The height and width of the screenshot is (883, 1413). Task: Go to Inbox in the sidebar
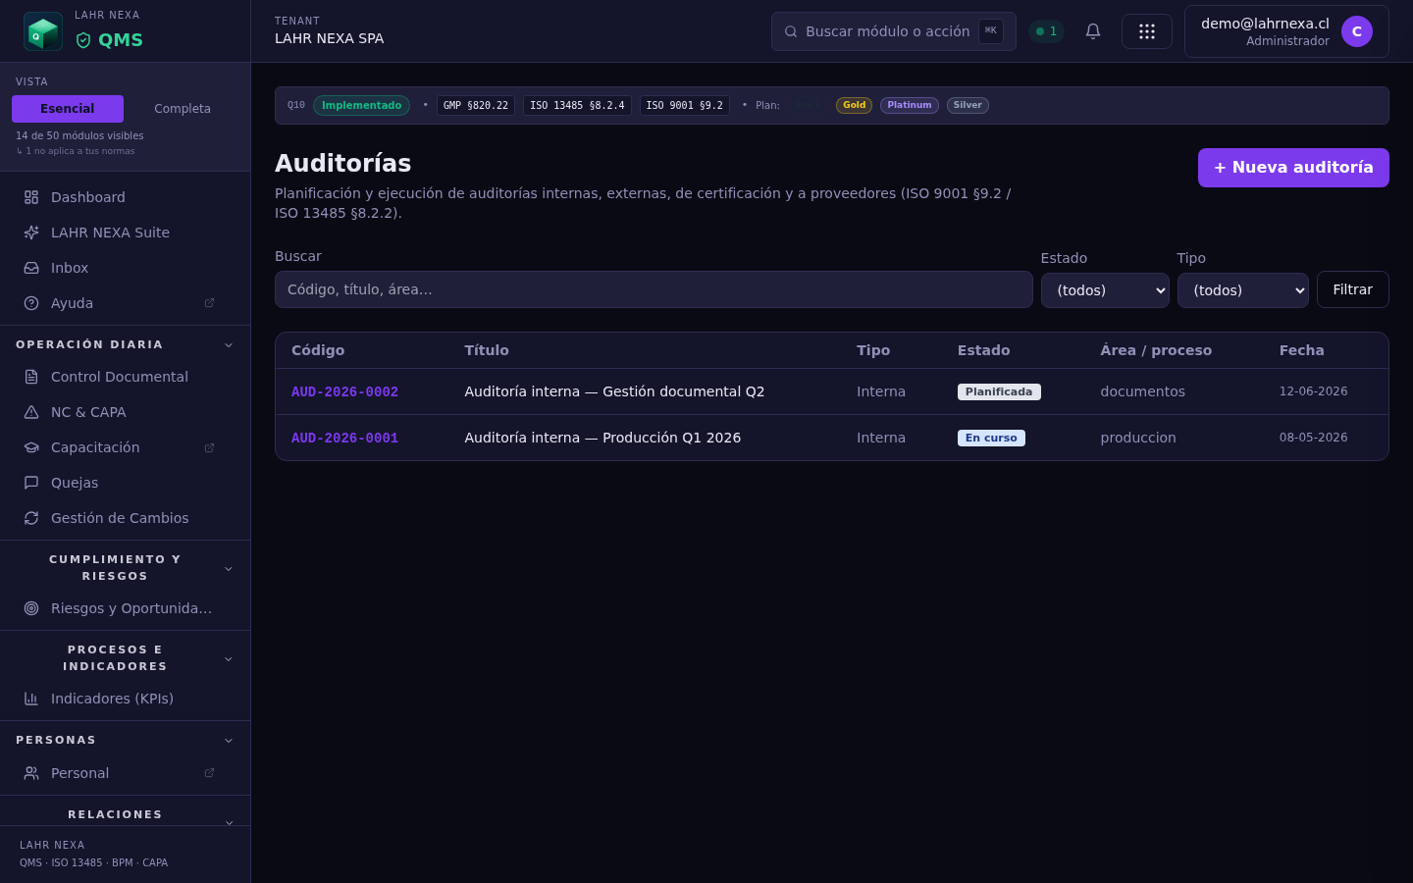(125, 268)
